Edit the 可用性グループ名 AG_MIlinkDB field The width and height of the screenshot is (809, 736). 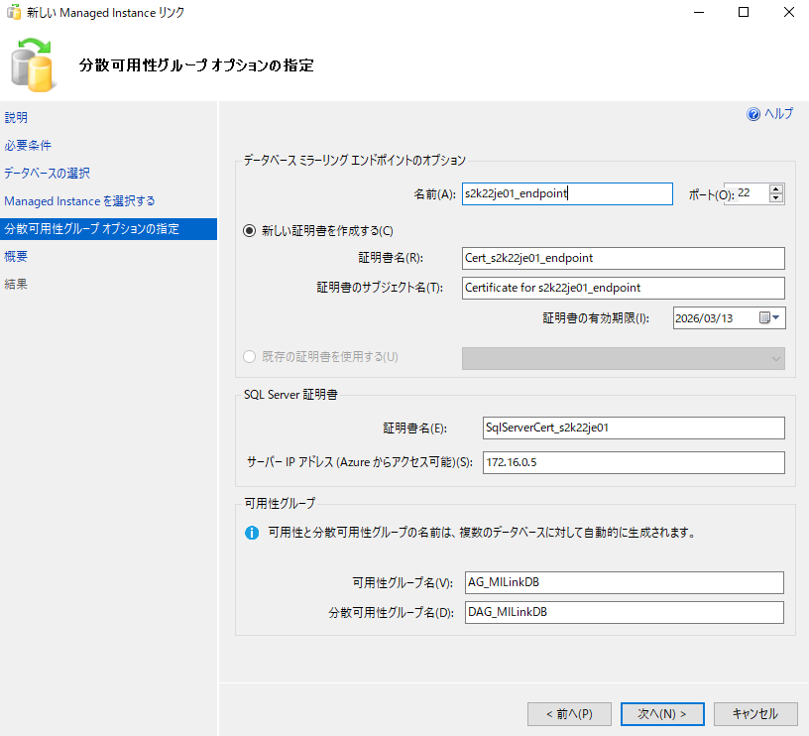pos(625,582)
